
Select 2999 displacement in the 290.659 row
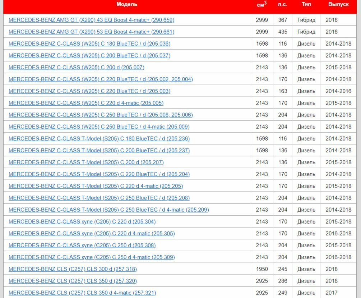(x=262, y=20)
